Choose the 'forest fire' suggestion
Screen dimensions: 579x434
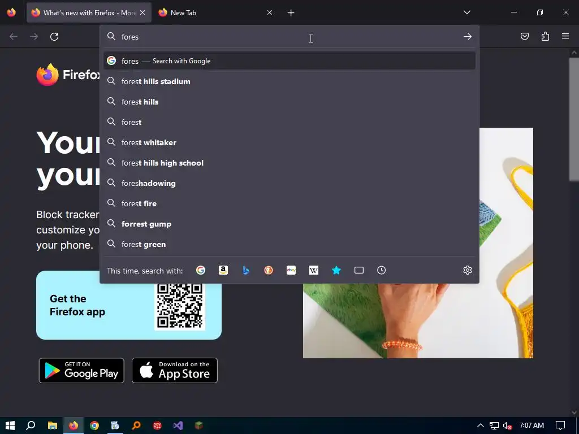click(x=289, y=203)
